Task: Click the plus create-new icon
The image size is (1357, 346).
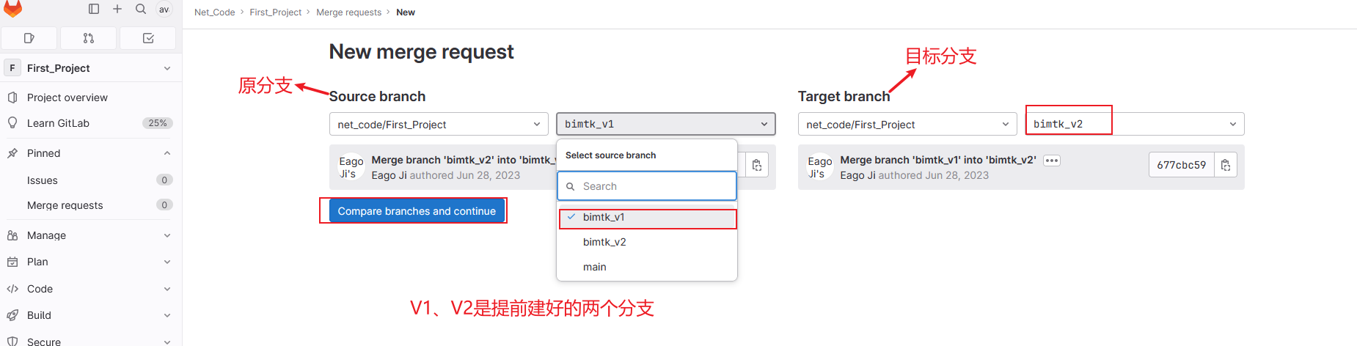Action: [x=117, y=9]
